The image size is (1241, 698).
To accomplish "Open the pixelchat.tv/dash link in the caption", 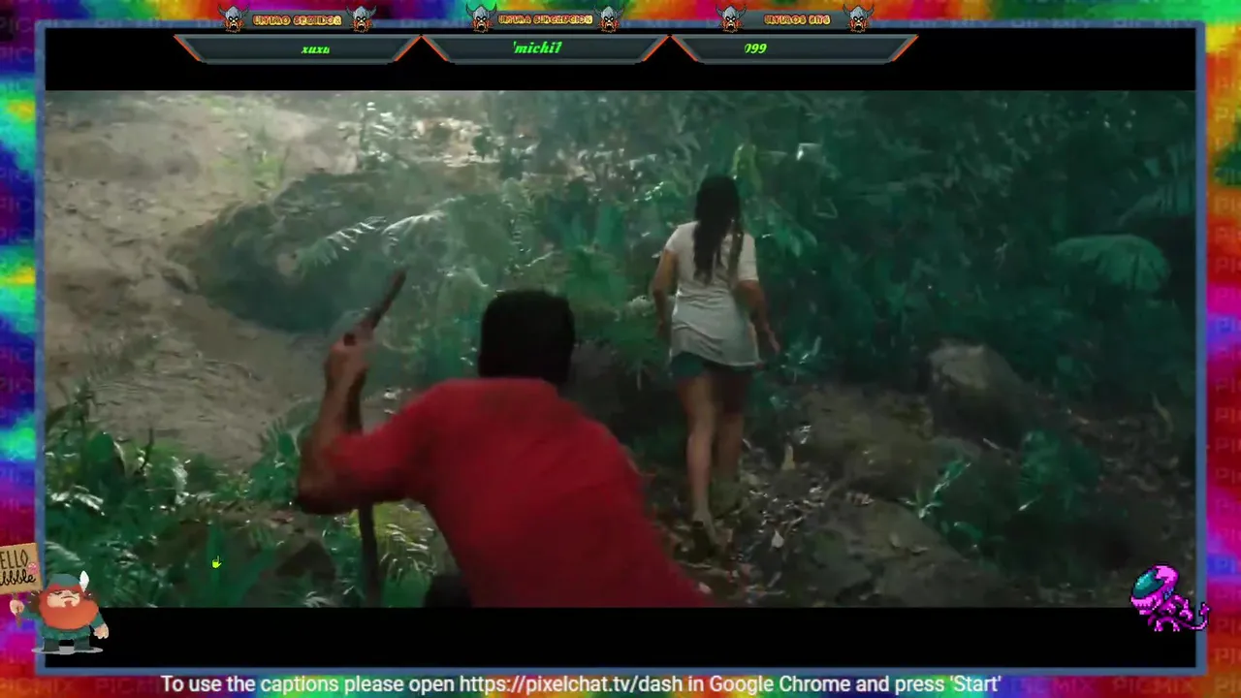I will (x=571, y=684).
